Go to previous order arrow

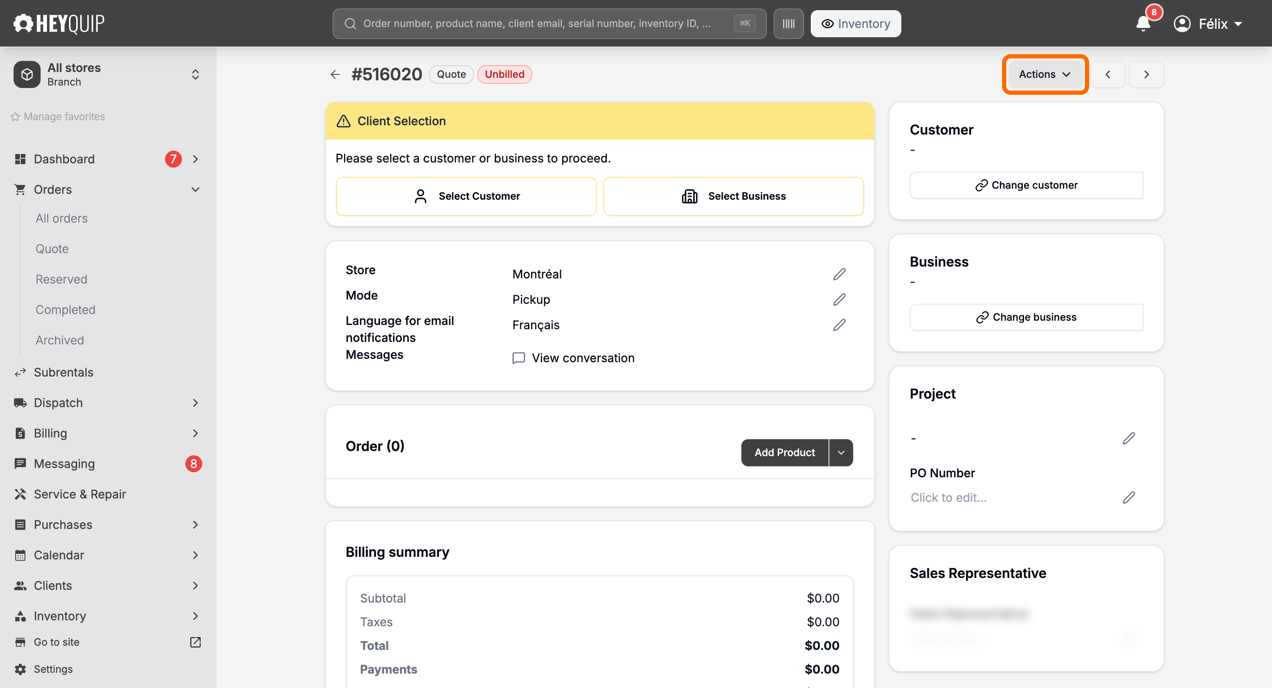[1107, 74]
